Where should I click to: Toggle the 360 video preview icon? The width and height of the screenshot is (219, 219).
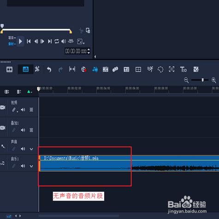71,41
